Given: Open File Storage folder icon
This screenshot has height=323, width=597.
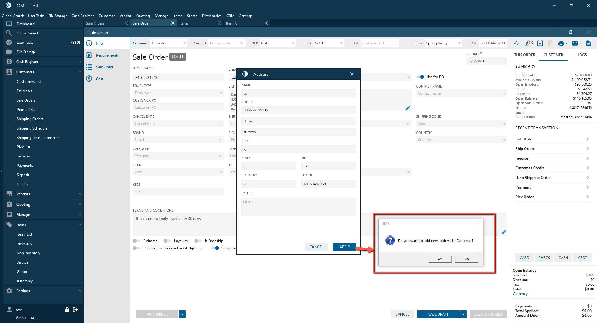Looking at the screenshot, I should [9, 52].
